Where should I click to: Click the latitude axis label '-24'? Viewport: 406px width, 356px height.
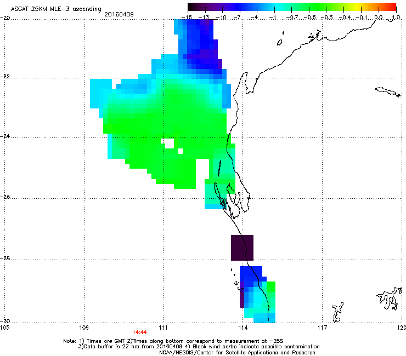click(5, 136)
